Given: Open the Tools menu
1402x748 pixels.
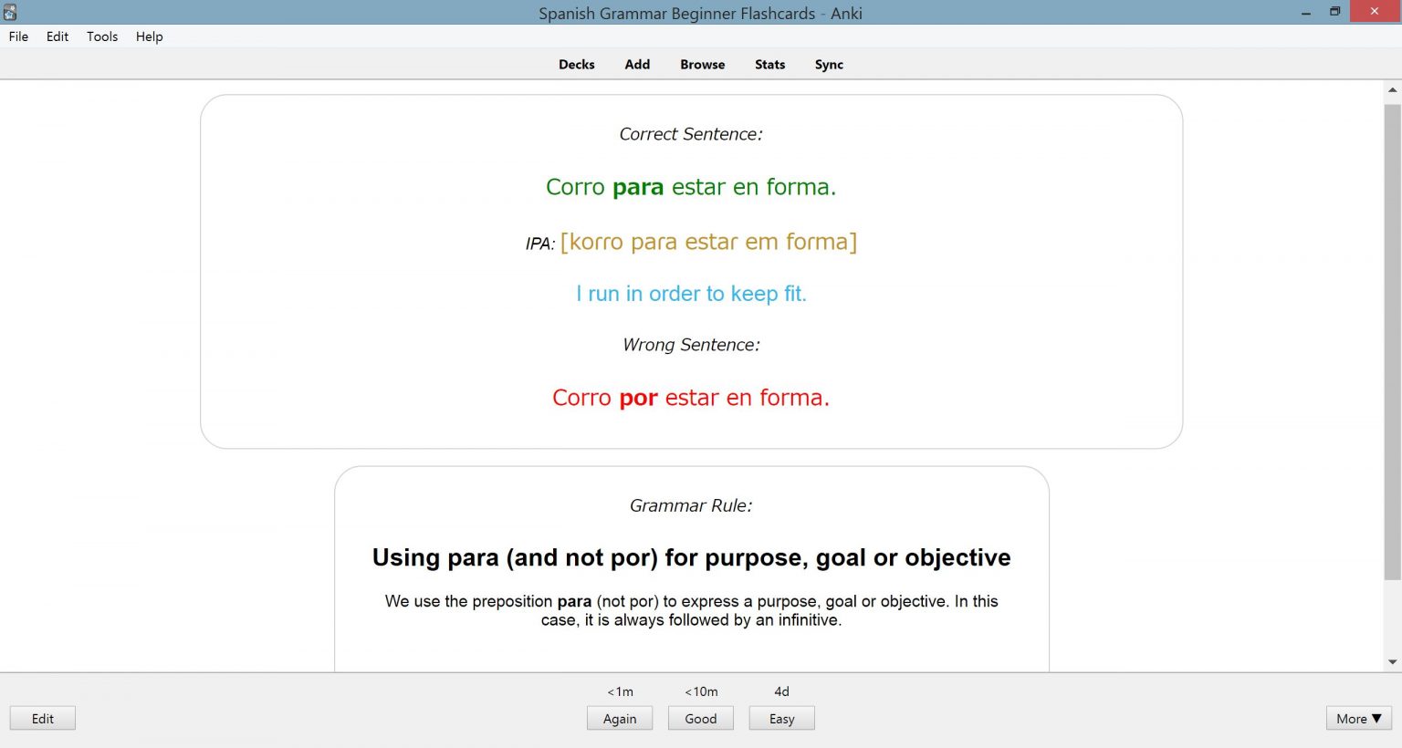Looking at the screenshot, I should (x=101, y=36).
